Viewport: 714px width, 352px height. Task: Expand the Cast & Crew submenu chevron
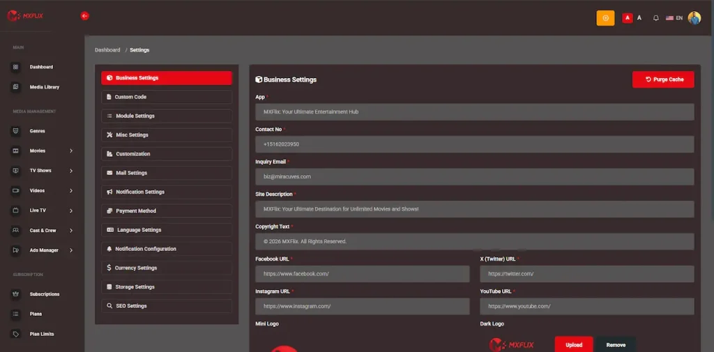(71, 231)
